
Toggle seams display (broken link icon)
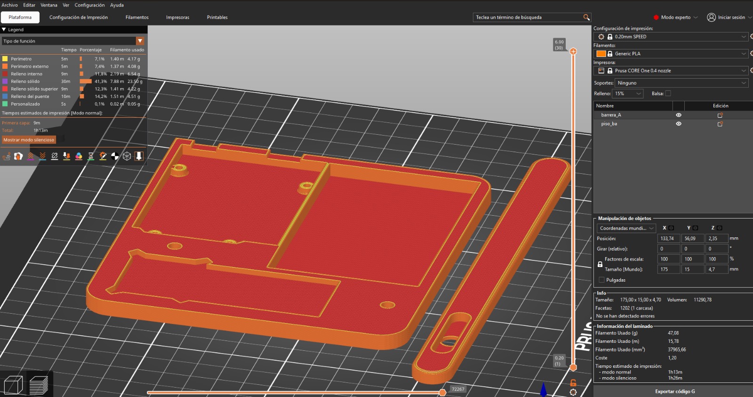click(55, 156)
